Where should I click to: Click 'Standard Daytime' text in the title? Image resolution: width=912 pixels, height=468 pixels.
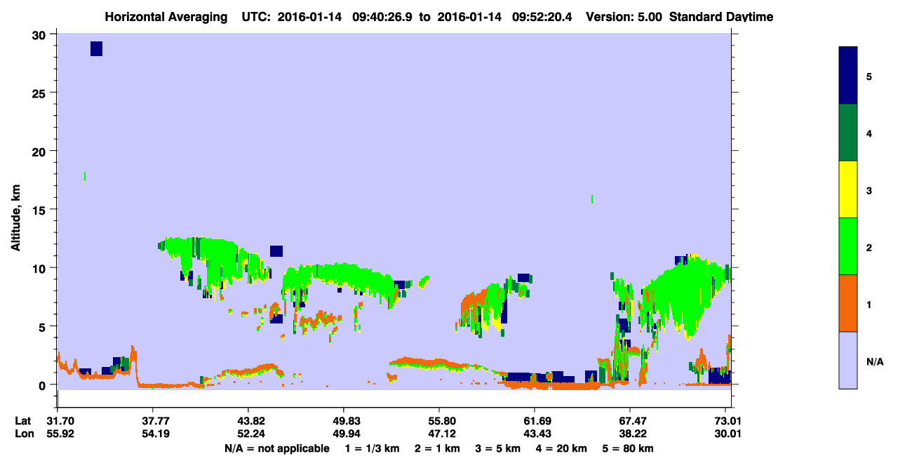point(722,16)
